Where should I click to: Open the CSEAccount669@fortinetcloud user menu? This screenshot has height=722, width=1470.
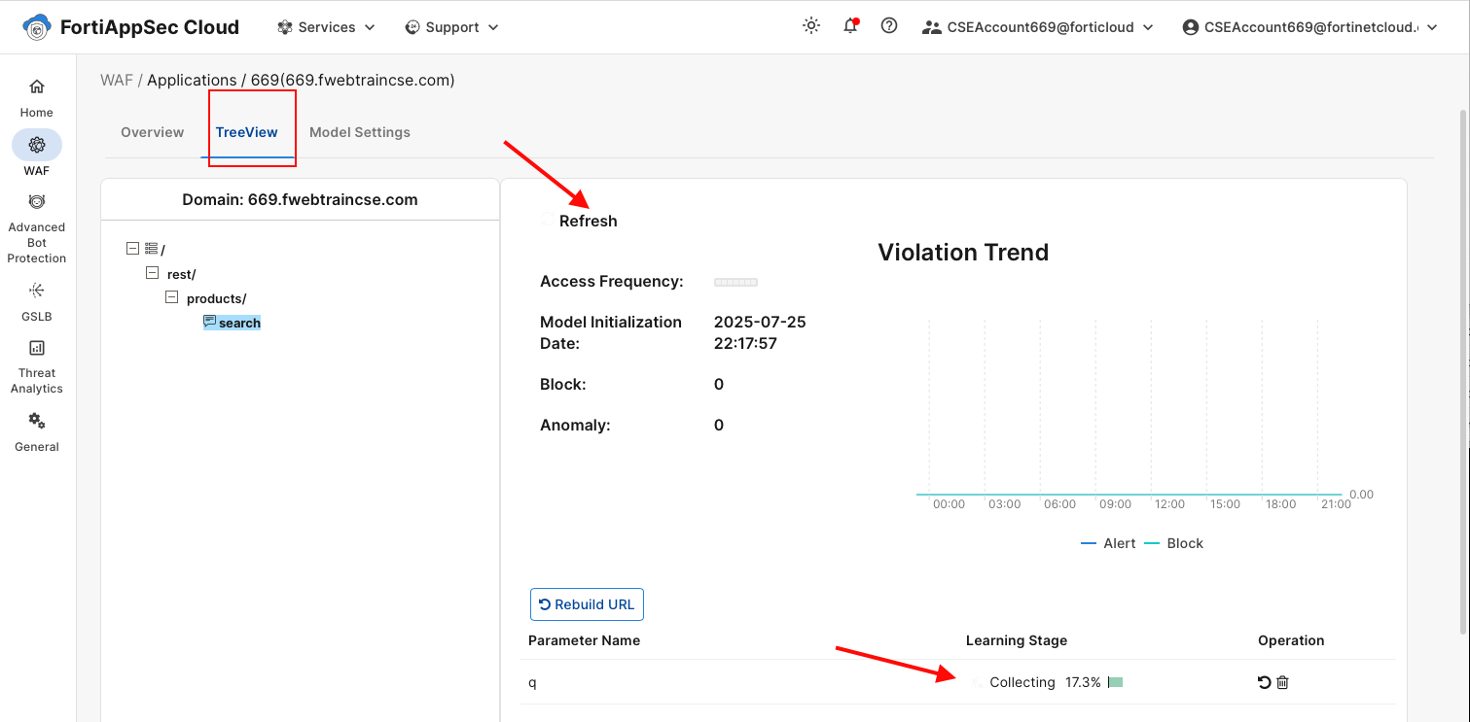1309,27
